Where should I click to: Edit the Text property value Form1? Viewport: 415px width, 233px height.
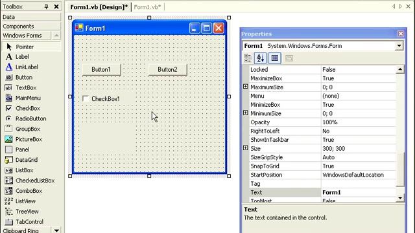pyautogui.click(x=359, y=192)
